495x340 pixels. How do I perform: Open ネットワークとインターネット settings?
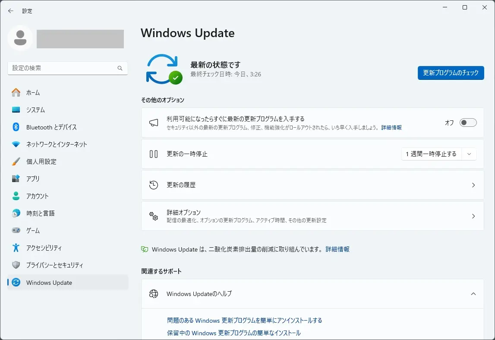click(68, 144)
